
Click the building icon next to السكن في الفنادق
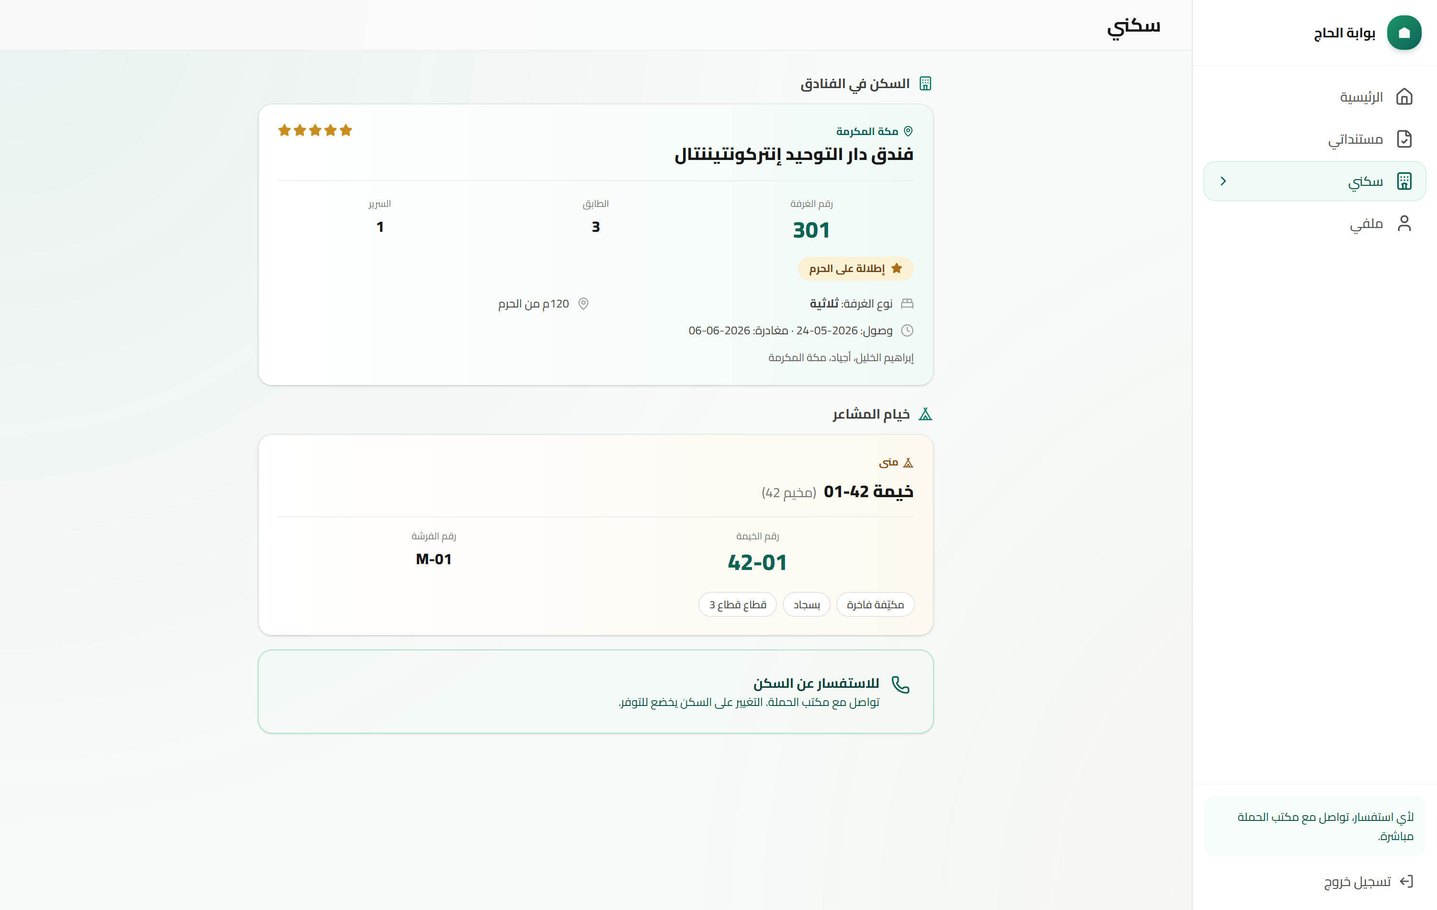tap(925, 83)
